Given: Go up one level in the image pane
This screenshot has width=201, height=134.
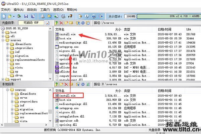Looking at the screenshot, I should tap(56, 23).
